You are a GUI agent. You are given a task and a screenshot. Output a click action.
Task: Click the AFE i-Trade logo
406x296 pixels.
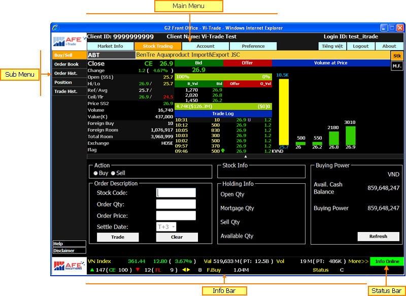tap(69, 42)
